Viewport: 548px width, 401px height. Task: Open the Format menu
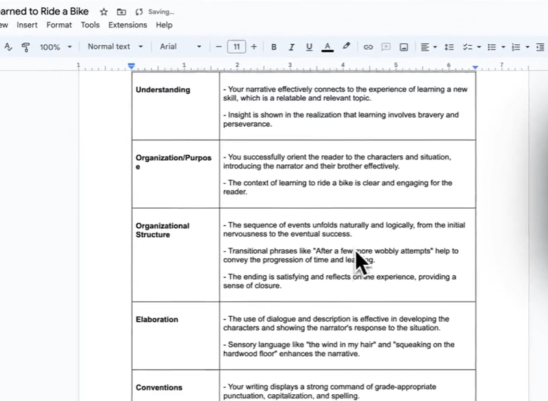[x=59, y=25]
